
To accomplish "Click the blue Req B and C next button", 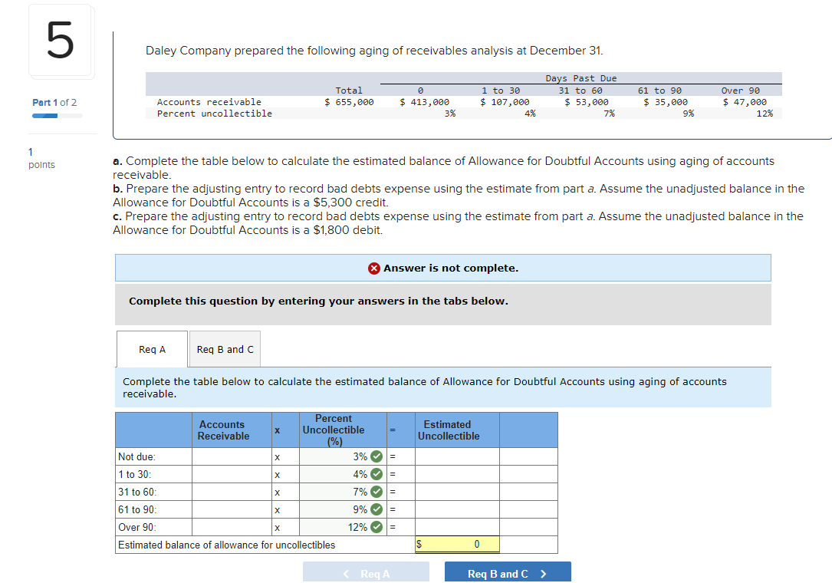I will [508, 573].
